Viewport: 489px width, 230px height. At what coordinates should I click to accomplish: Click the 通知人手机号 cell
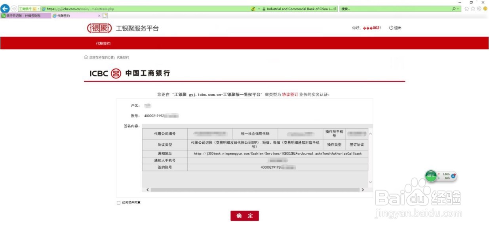coord(165,160)
